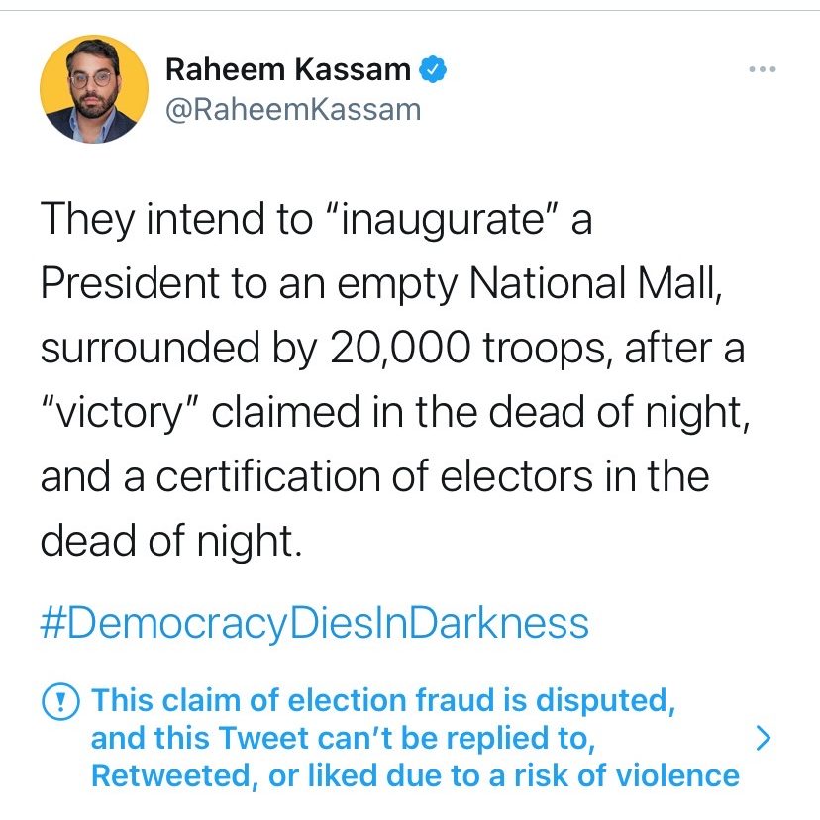Expand warning details with right chevron
820x820 pixels.
[763, 738]
